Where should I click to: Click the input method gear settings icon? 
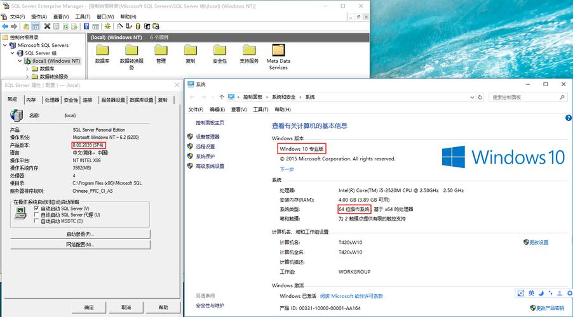point(569,293)
